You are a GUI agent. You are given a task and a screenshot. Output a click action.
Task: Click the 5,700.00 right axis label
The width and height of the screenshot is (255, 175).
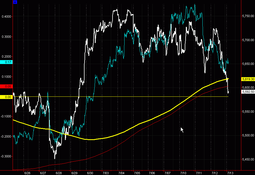[248, 40]
